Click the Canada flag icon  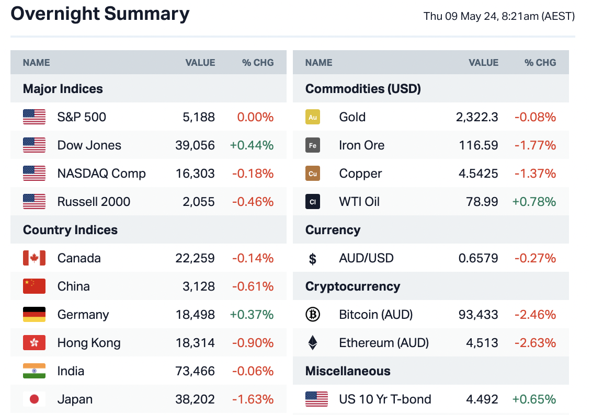click(x=35, y=258)
